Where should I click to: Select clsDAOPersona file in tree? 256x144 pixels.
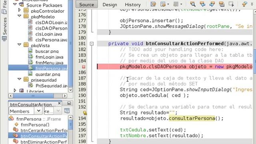tap(51, 28)
